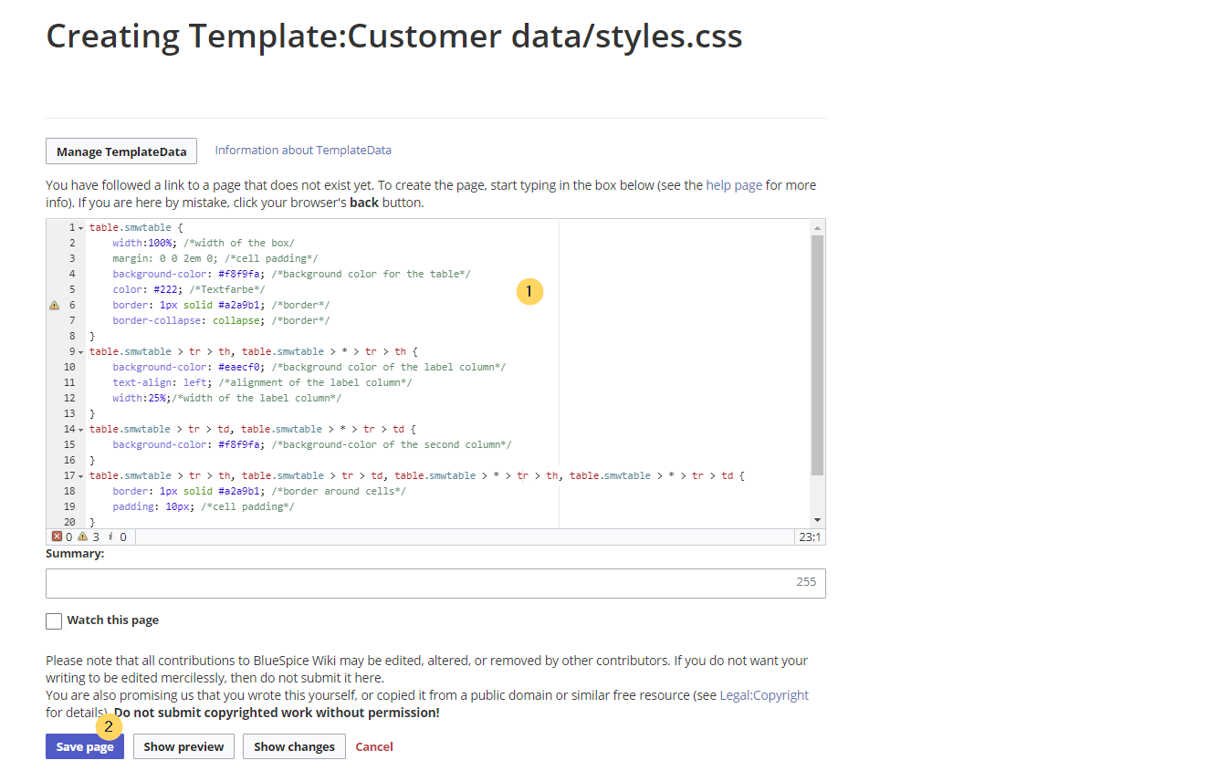Screen dimensions: 1215x771
Task: Click the editor vertical scrollbar thumb
Action: click(x=817, y=355)
